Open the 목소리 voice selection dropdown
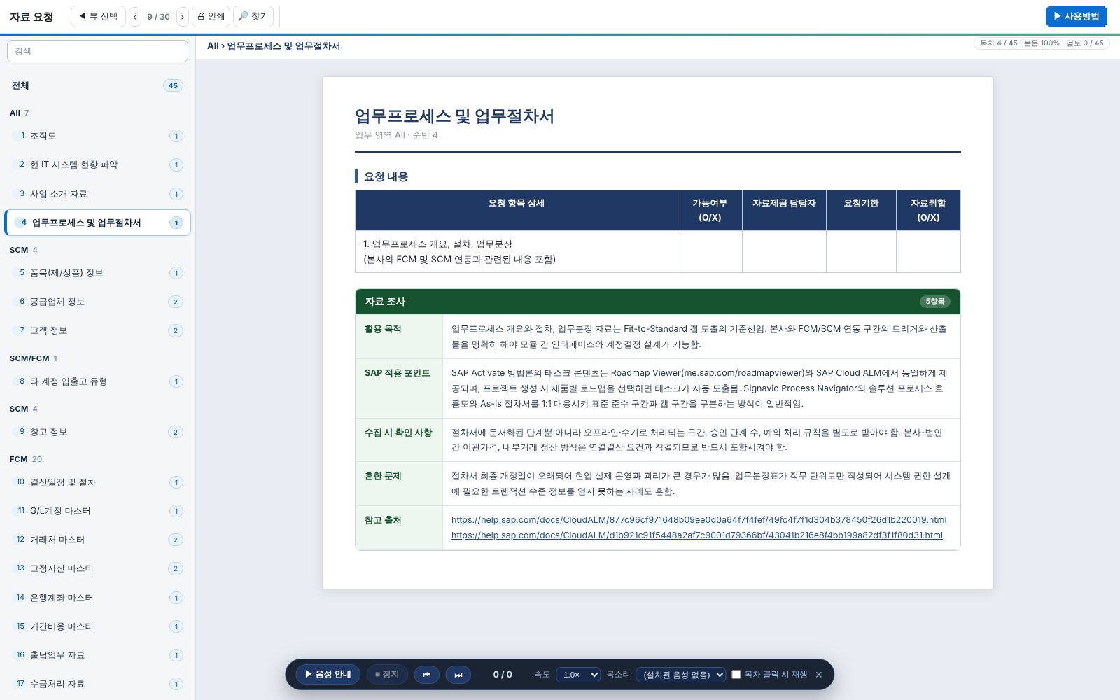 tap(681, 675)
